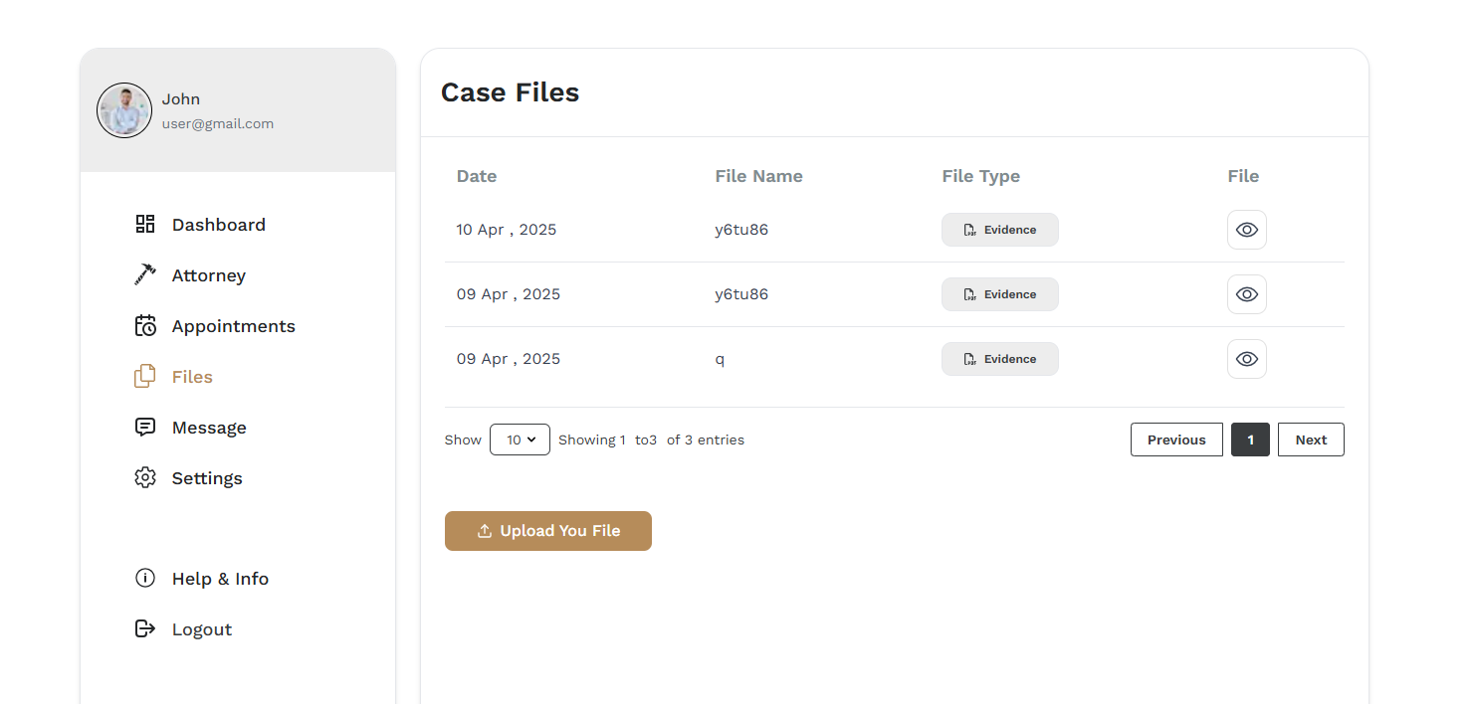This screenshot has width=1472, height=704.
Task: Click the Files copy icon
Action: point(145,376)
